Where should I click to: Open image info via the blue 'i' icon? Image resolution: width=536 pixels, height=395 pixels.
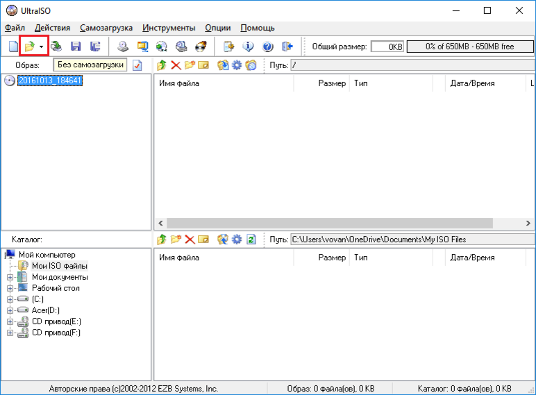(248, 47)
